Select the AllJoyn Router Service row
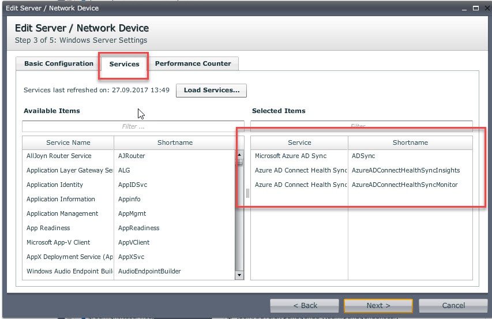The image size is (492, 319). (59, 156)
